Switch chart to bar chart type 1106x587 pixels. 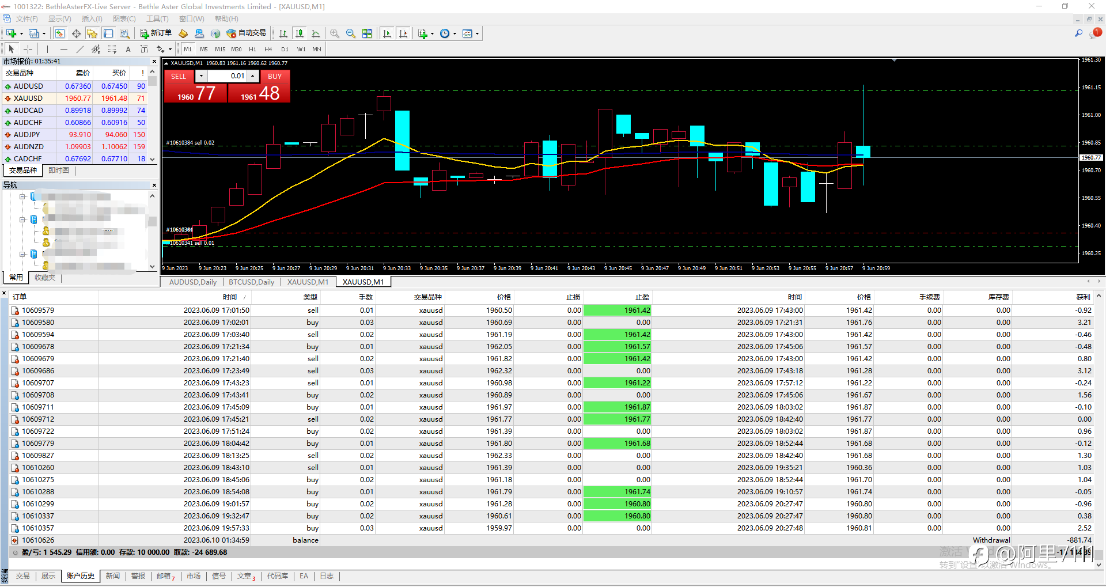[x=283, y=33]
